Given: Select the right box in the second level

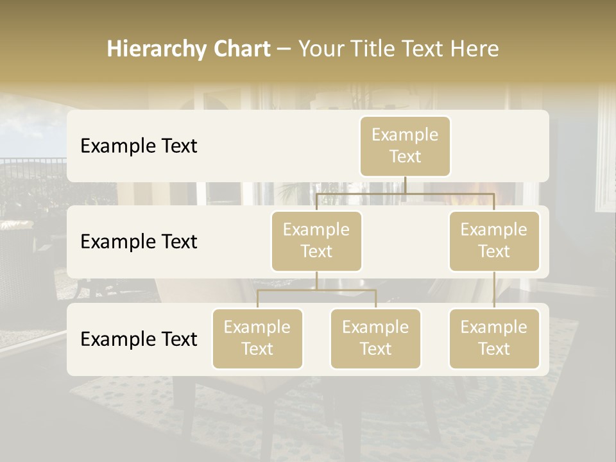Looking at the screenshot, I should tap(494, 241).
